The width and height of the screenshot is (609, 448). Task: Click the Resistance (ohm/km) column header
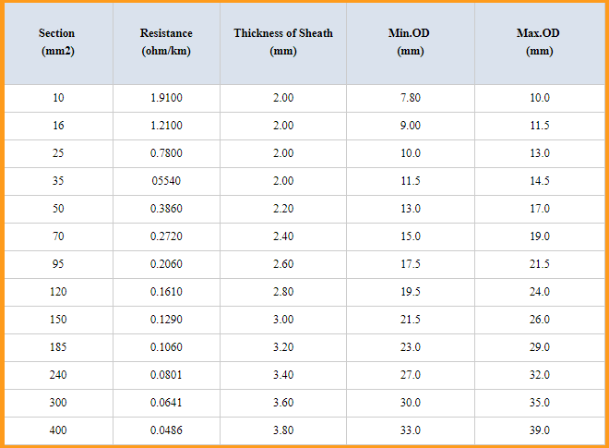click(x=166, y=42)
